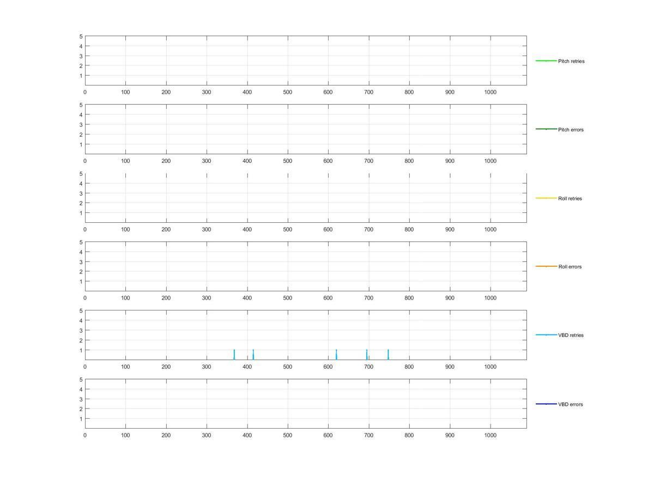Click the '700' x-axis label under VBD errors plot

coord(369,436)
